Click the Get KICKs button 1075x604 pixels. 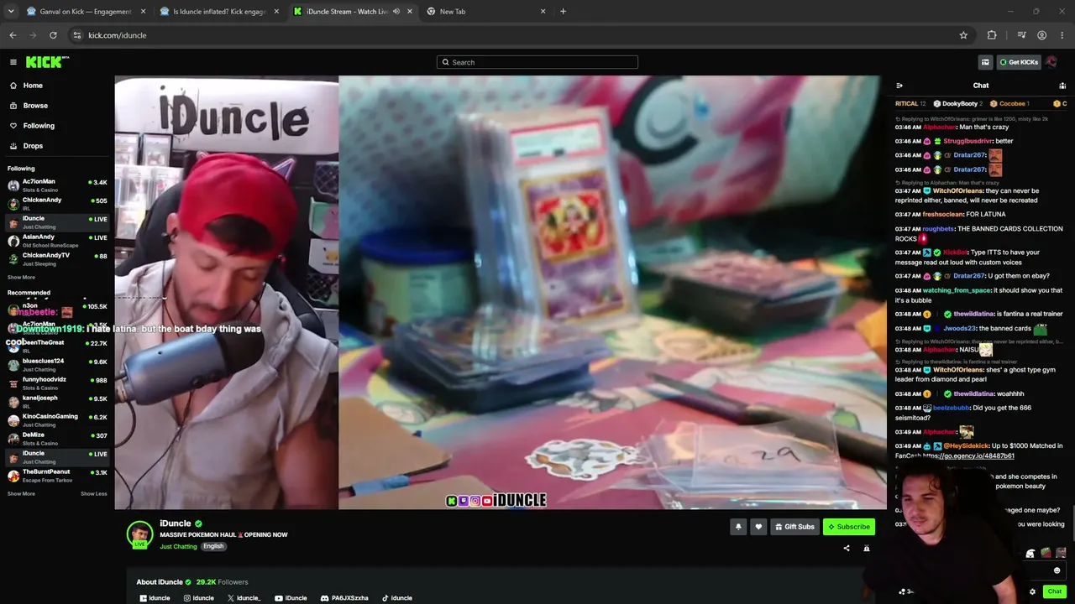[x=1019, y=62]
